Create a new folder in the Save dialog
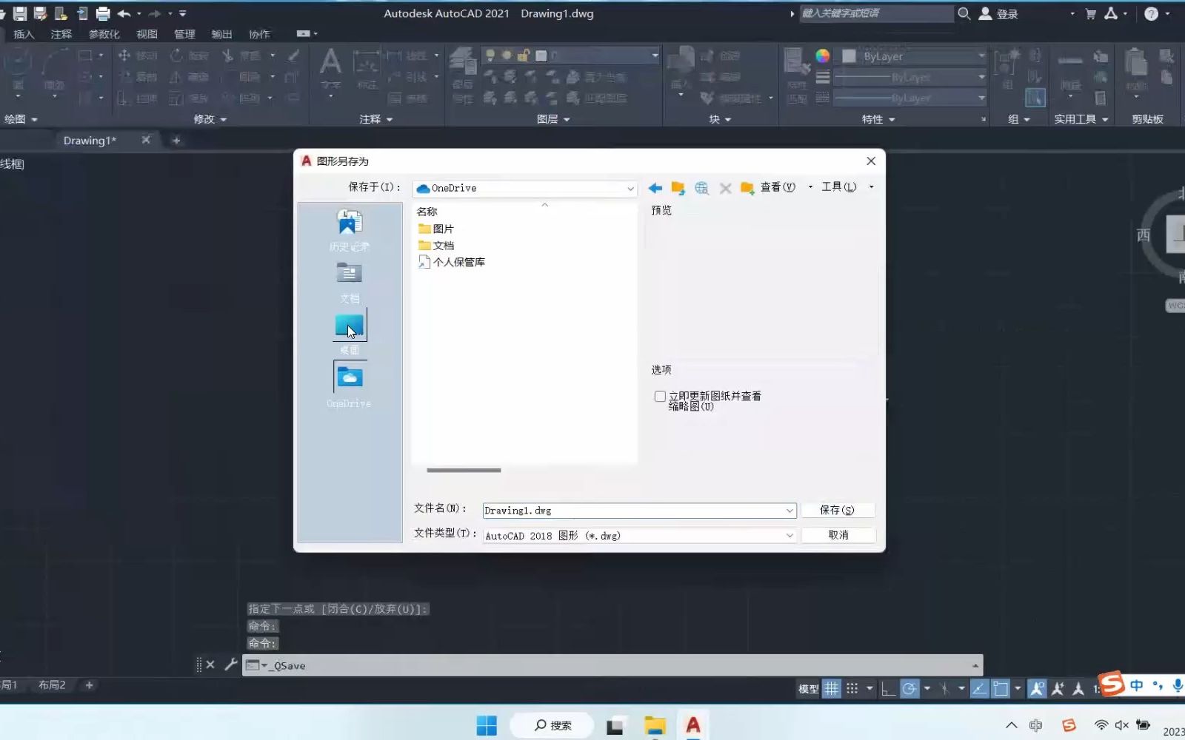1185x740 pixels. 747,188
